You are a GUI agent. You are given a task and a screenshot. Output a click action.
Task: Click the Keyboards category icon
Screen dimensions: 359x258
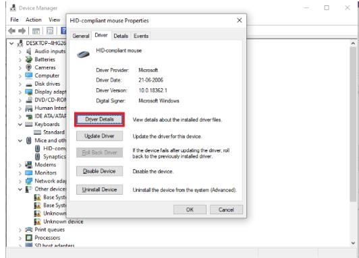click(x=29, y=125)
